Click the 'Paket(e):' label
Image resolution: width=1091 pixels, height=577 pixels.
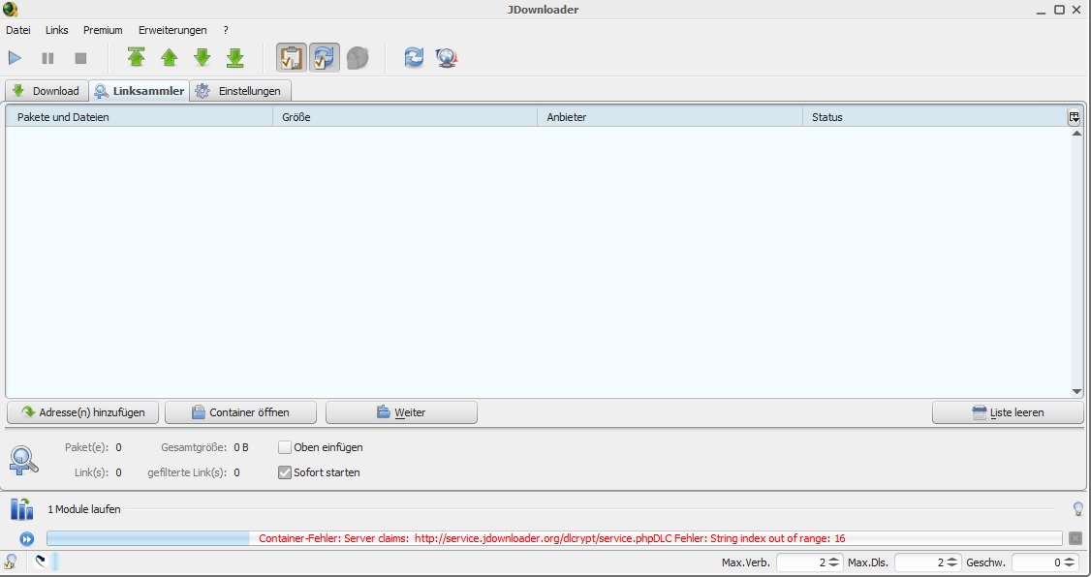(86, 447)
